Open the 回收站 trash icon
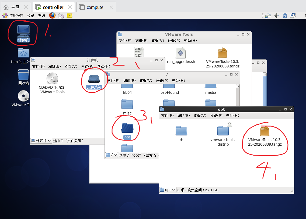 (23, 77)
